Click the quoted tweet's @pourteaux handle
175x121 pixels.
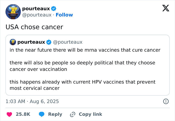coord(68,42)
